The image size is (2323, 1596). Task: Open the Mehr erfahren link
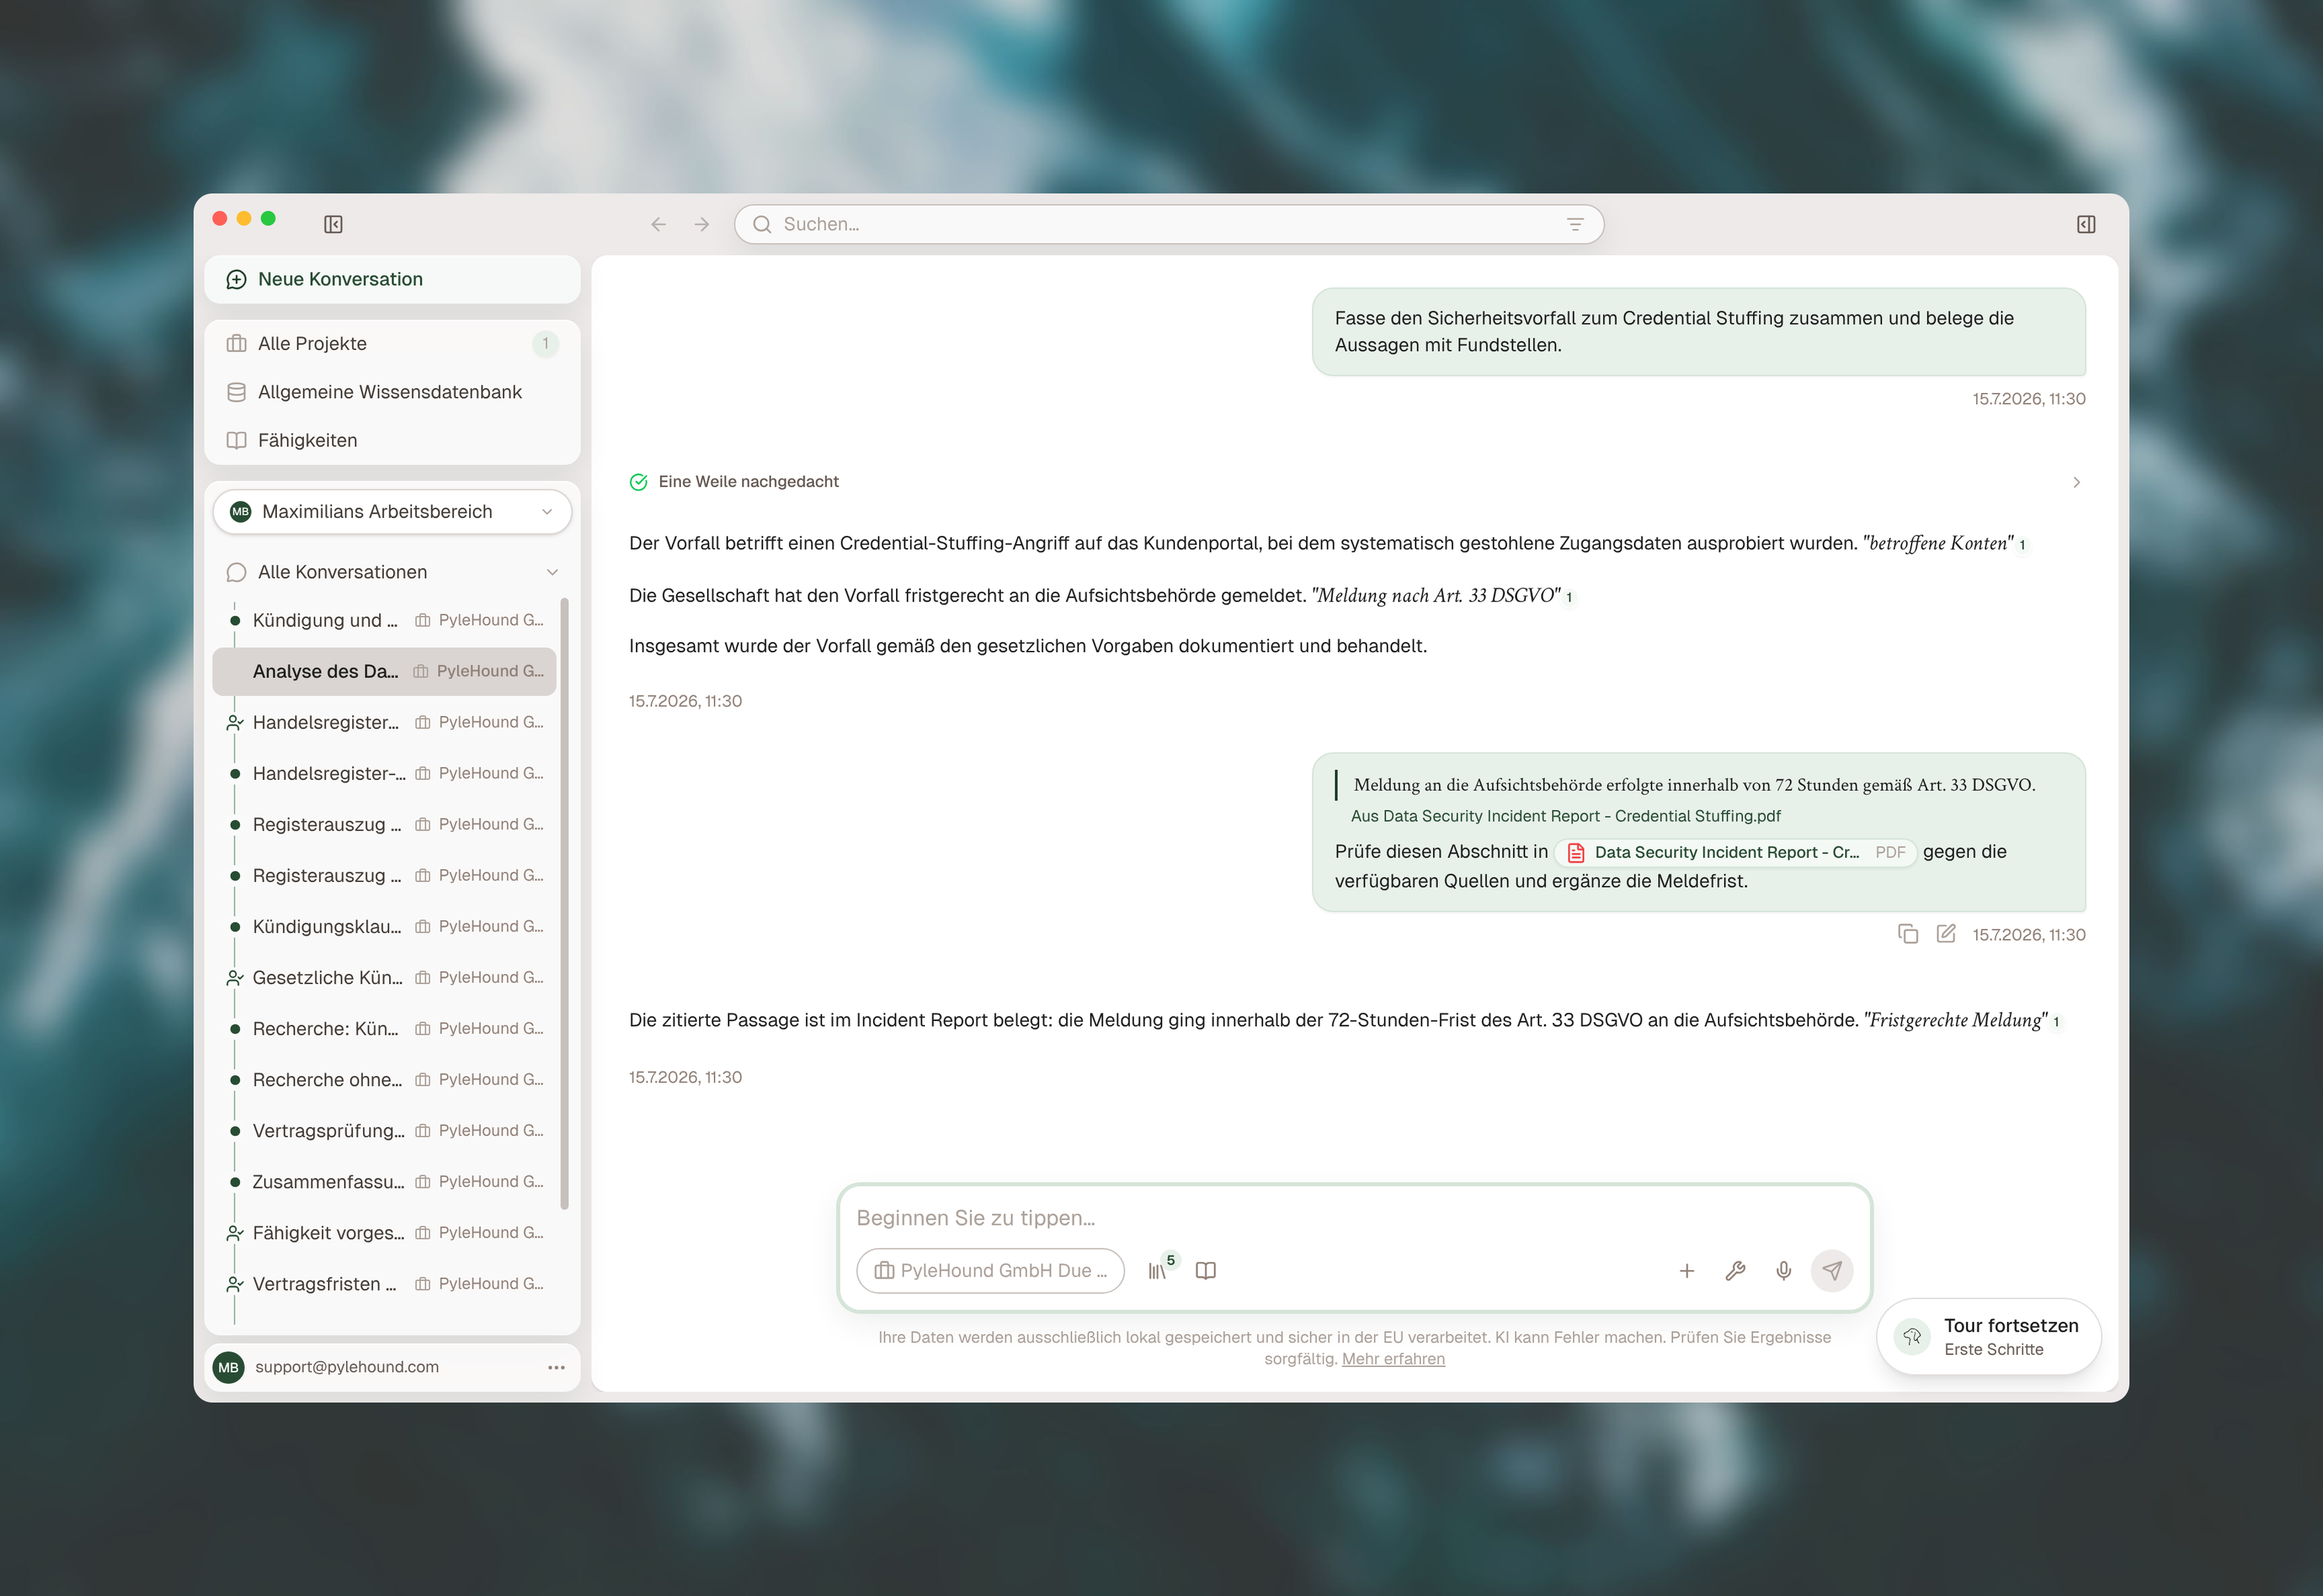pyautogui.click(x=1393, y=1358)
